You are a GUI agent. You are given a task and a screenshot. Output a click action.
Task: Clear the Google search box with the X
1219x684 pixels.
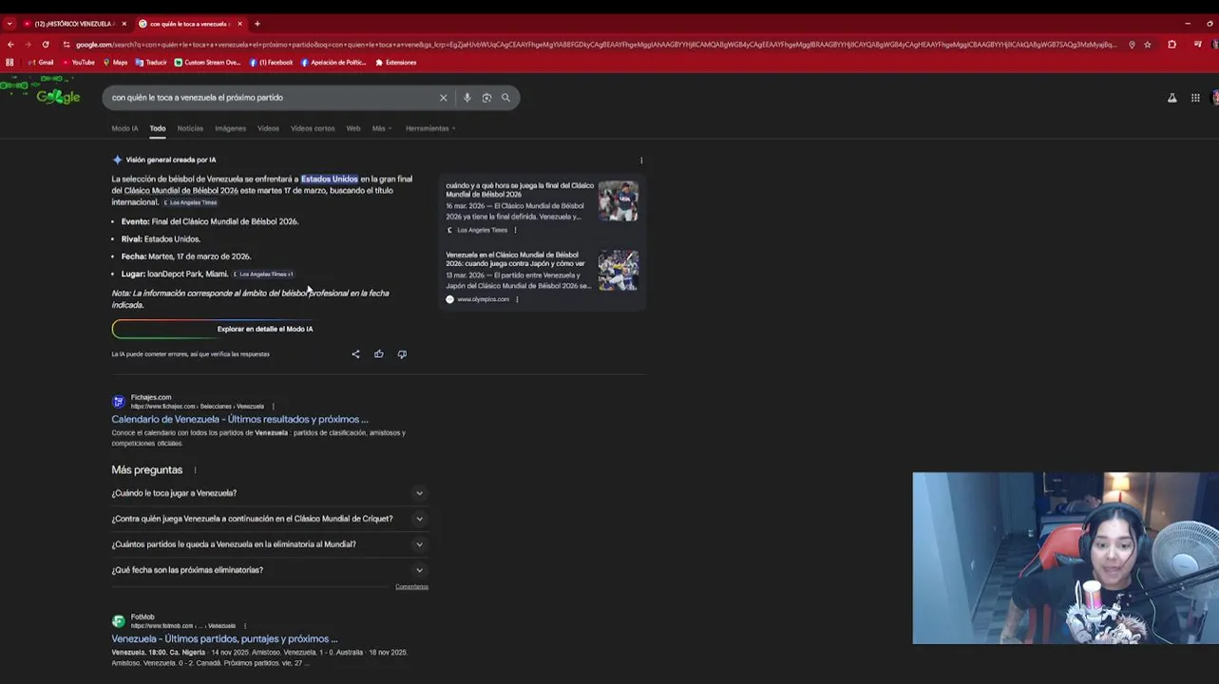click(x=443, y=98)
